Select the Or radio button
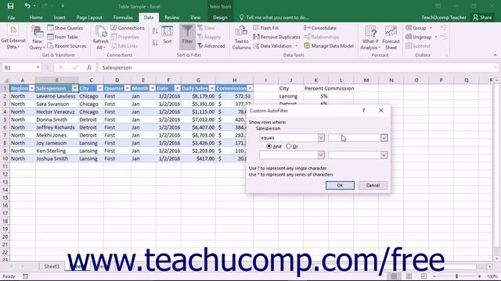This screenshot has width=501, height=281. [x=289, y=146]
